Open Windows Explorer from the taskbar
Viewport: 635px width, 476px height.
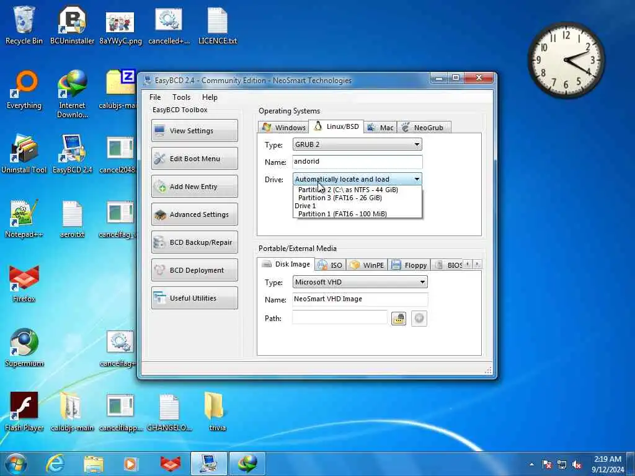(x=94, y=464)
